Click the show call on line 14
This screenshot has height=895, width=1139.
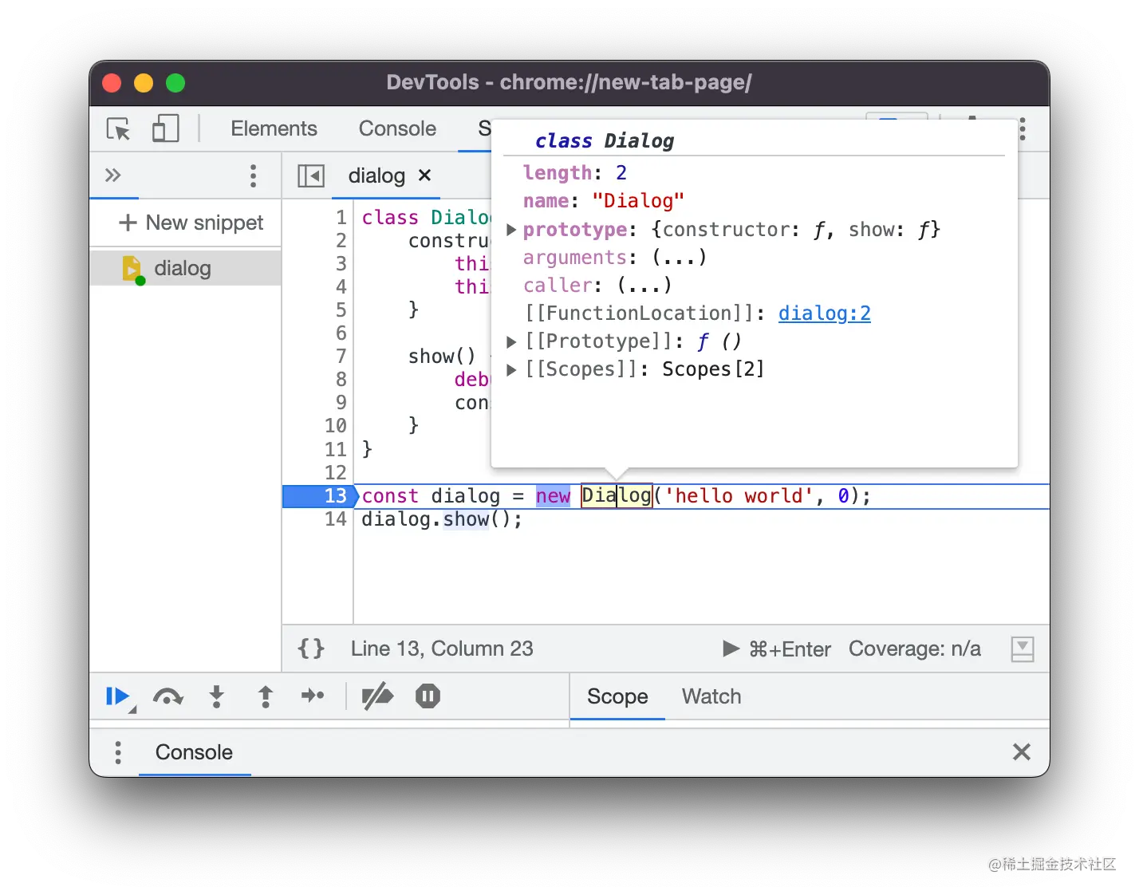(x=467, y=519)
